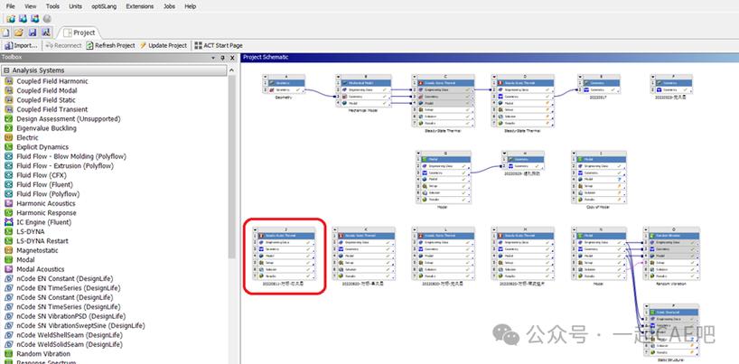The image size is (739, 364).
Task: Open the optiSLang menu
Action: pos(104,6)
